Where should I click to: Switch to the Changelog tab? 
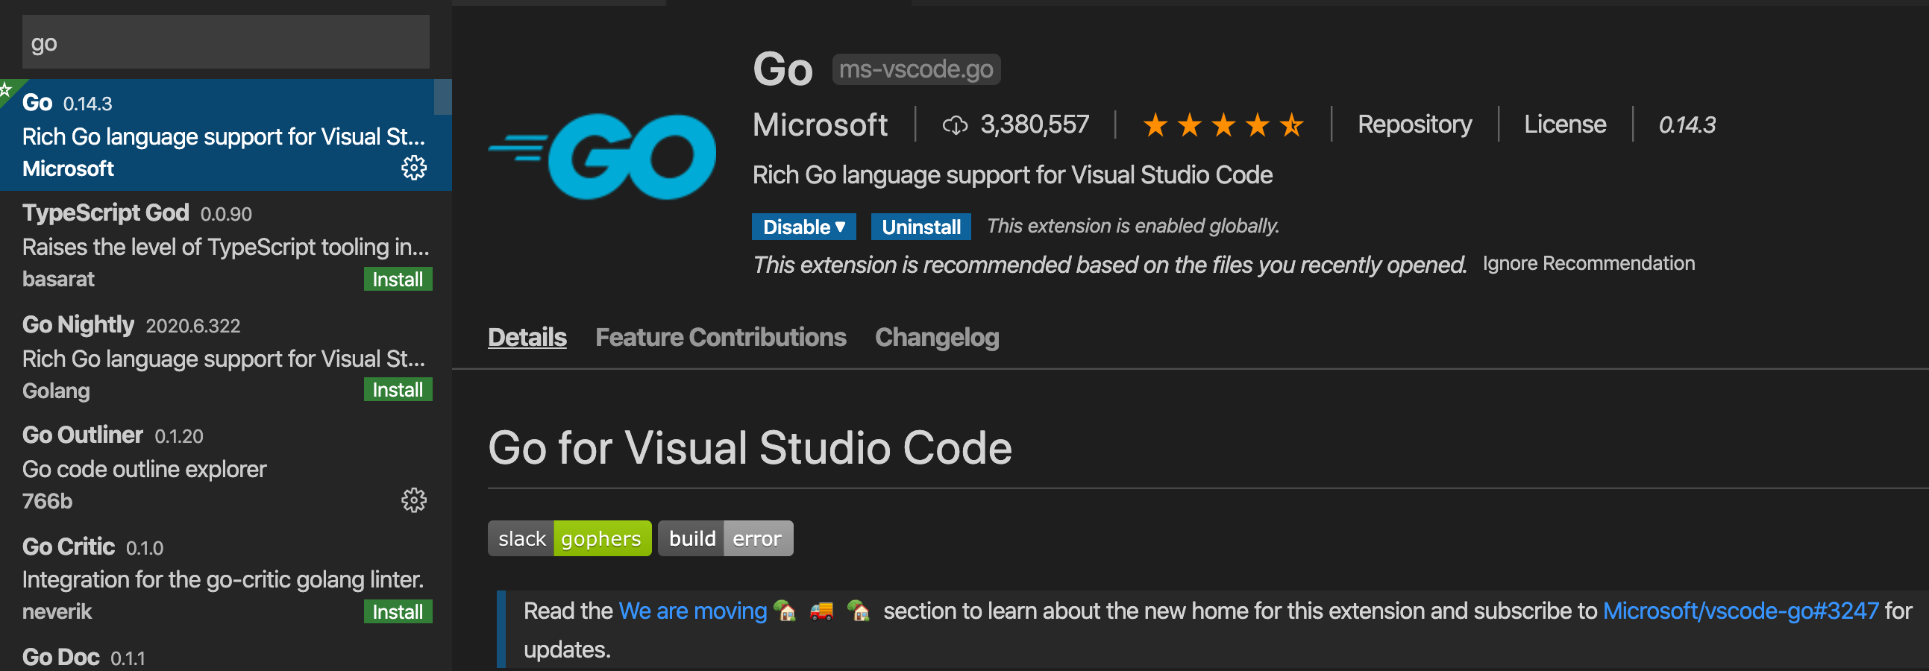(937, 338)
